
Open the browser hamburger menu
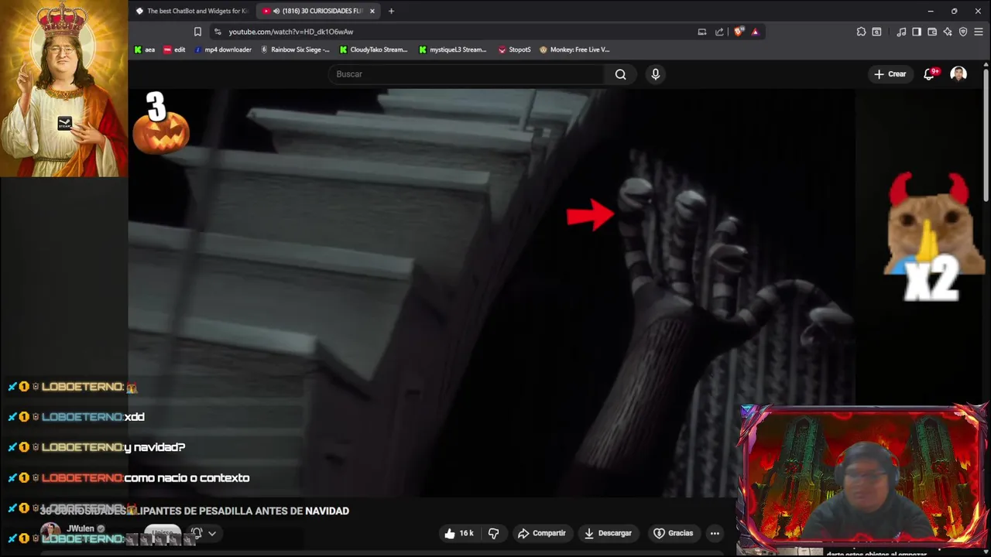979,32
